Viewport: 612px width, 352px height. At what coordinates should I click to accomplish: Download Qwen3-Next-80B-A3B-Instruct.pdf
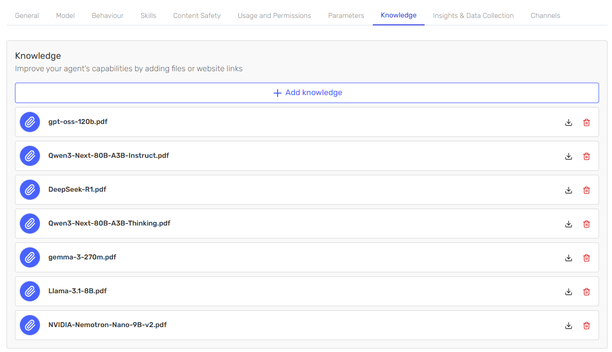click(569, 156)
